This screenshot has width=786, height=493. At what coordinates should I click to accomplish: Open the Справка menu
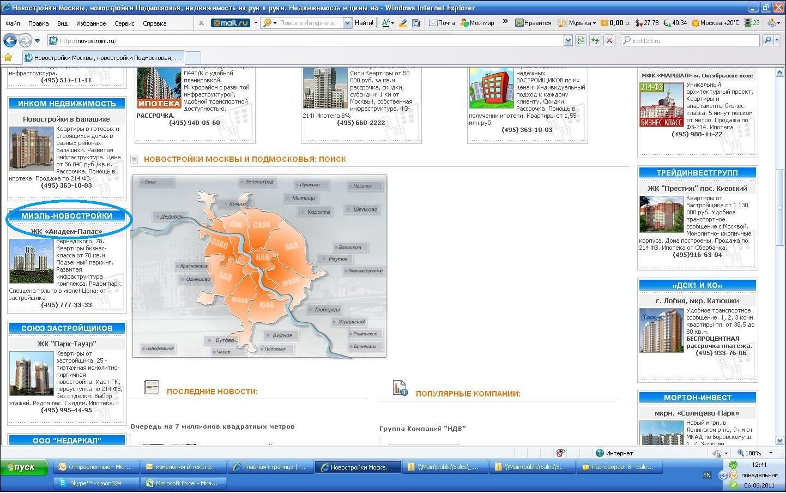tap(154, 23)
